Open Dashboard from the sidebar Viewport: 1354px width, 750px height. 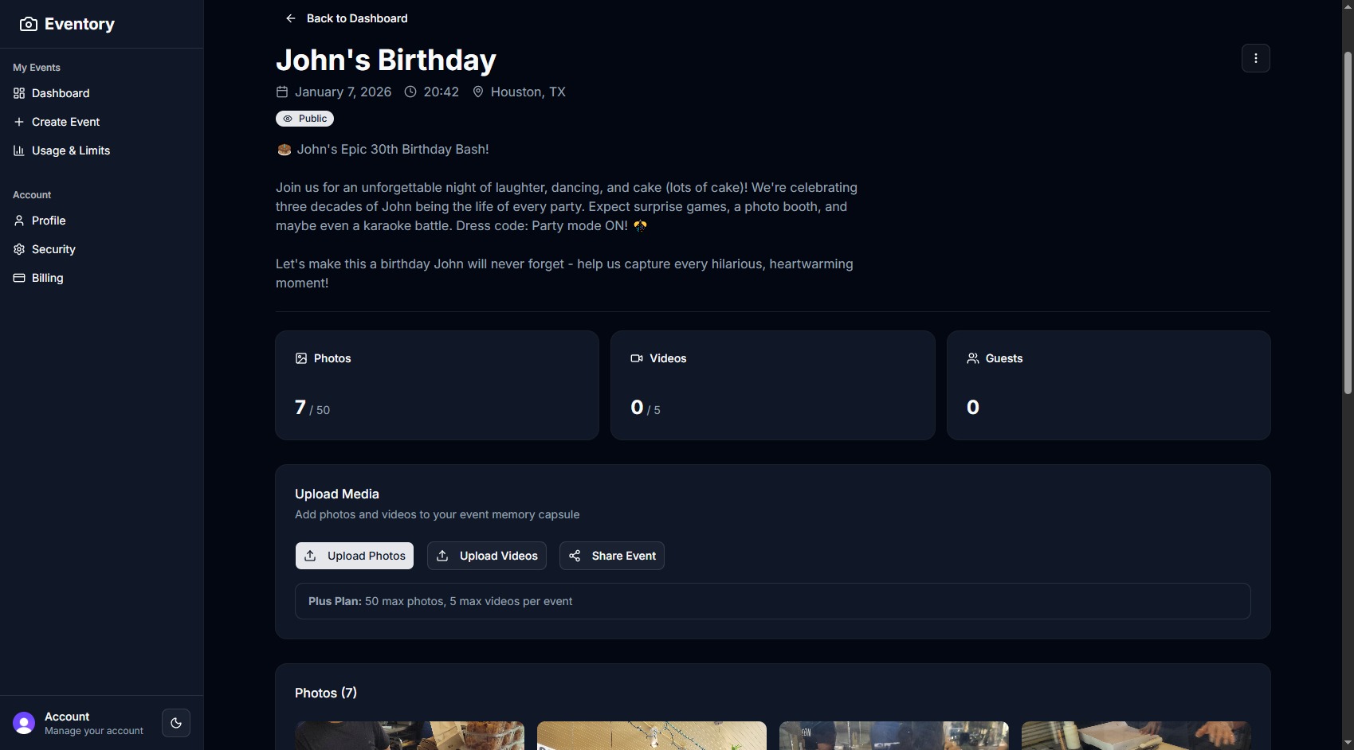(x=61, y=93)
